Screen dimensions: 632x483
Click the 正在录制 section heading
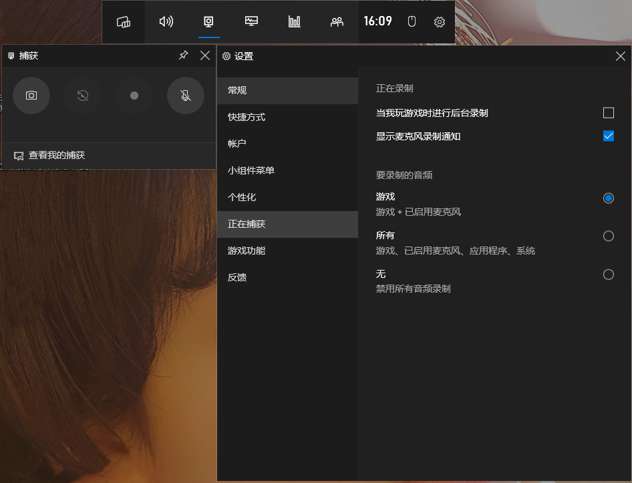coord(395,88)
